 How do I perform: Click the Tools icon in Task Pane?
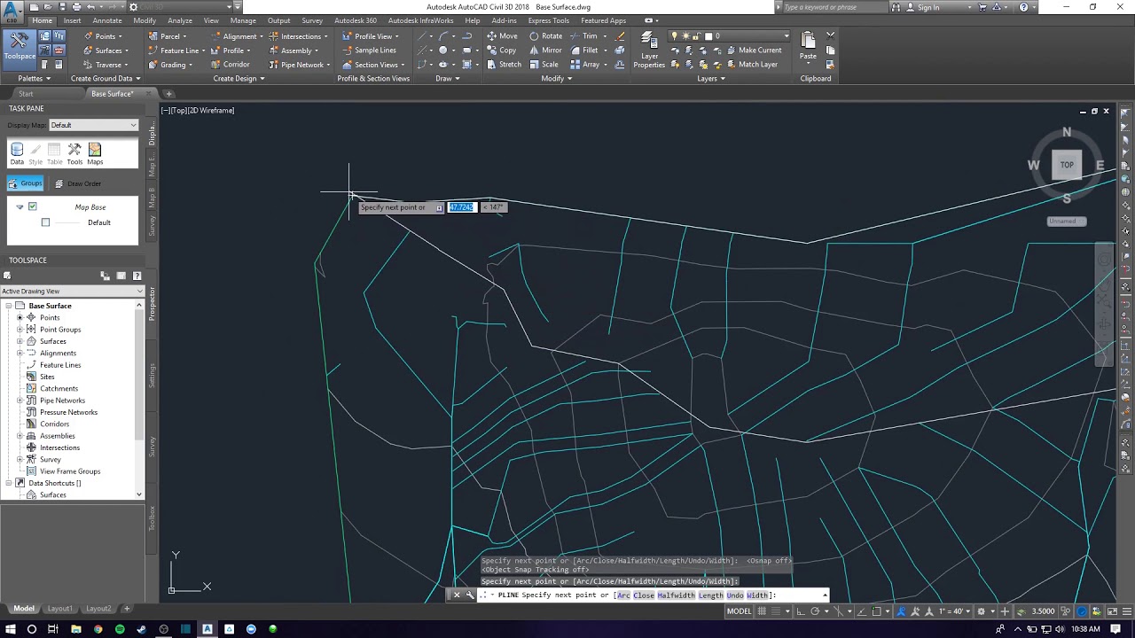[74, 152]
